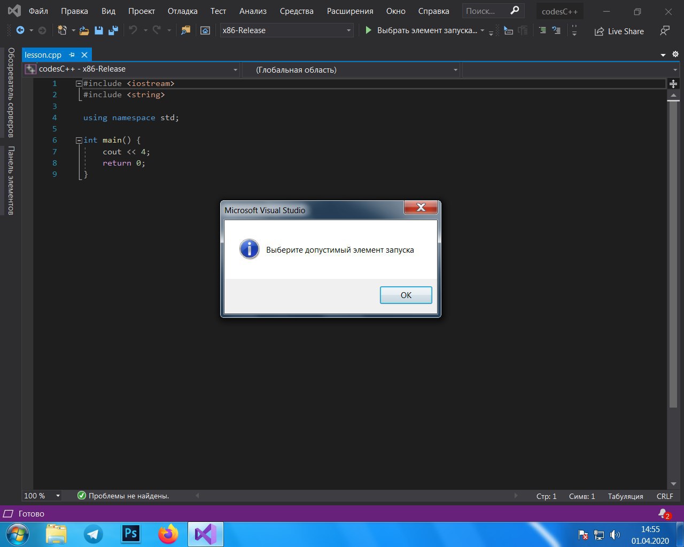
Task: Click the Find in Files icon
Action: (x=185, y=30)
